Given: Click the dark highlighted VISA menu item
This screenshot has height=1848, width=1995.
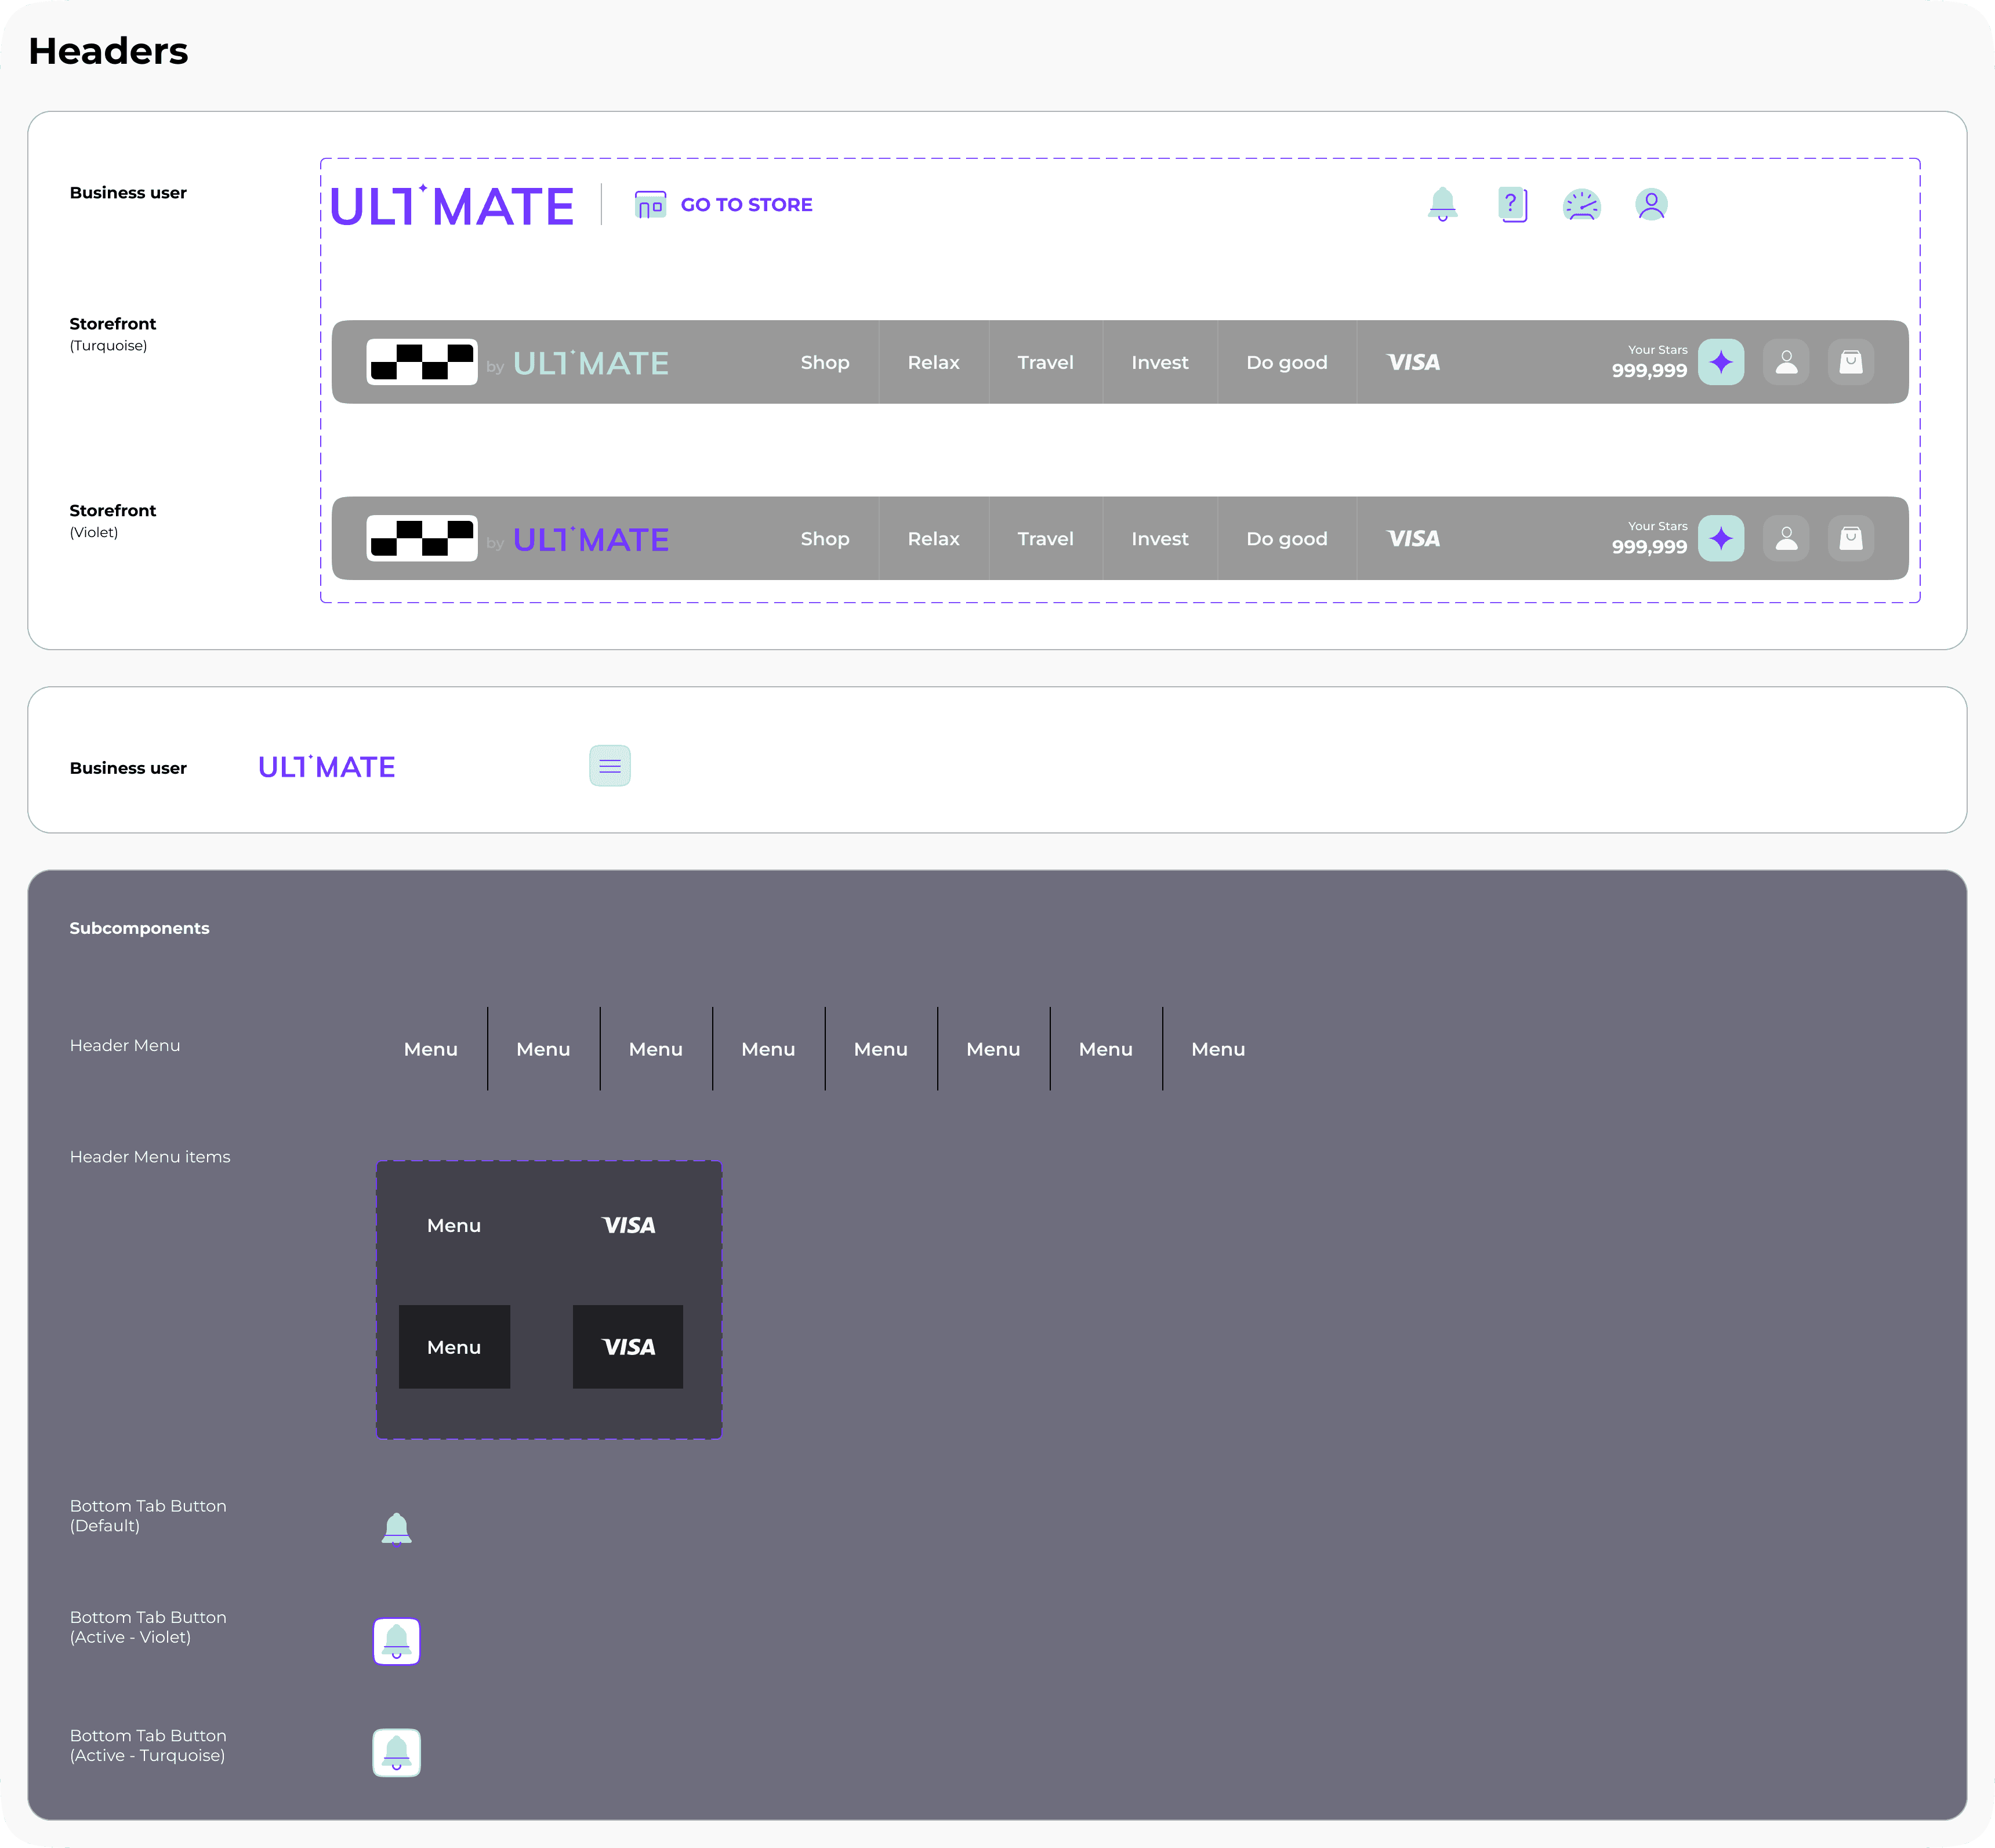Looking at the screenshot, I should click(627, 1347).
